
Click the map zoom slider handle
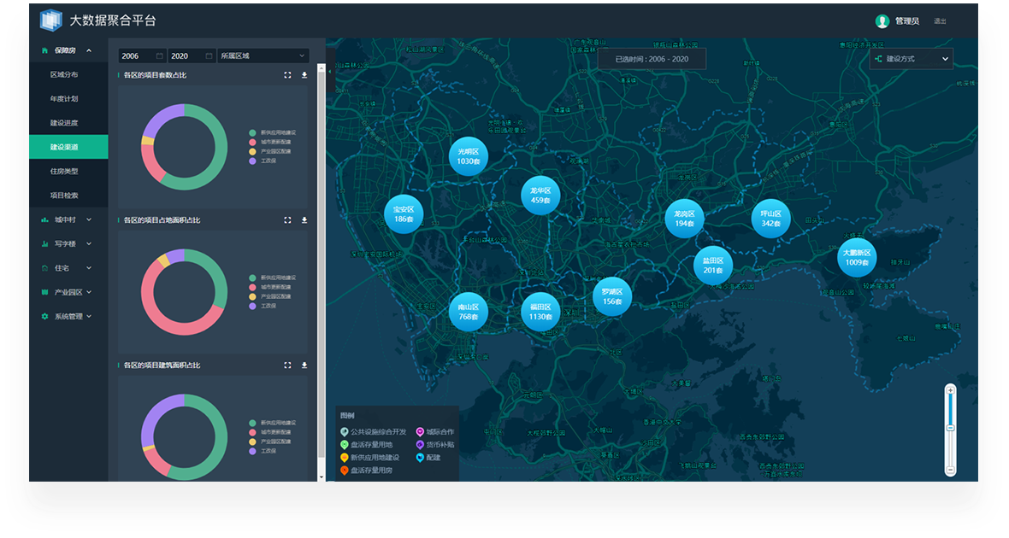tap(950, 428)
